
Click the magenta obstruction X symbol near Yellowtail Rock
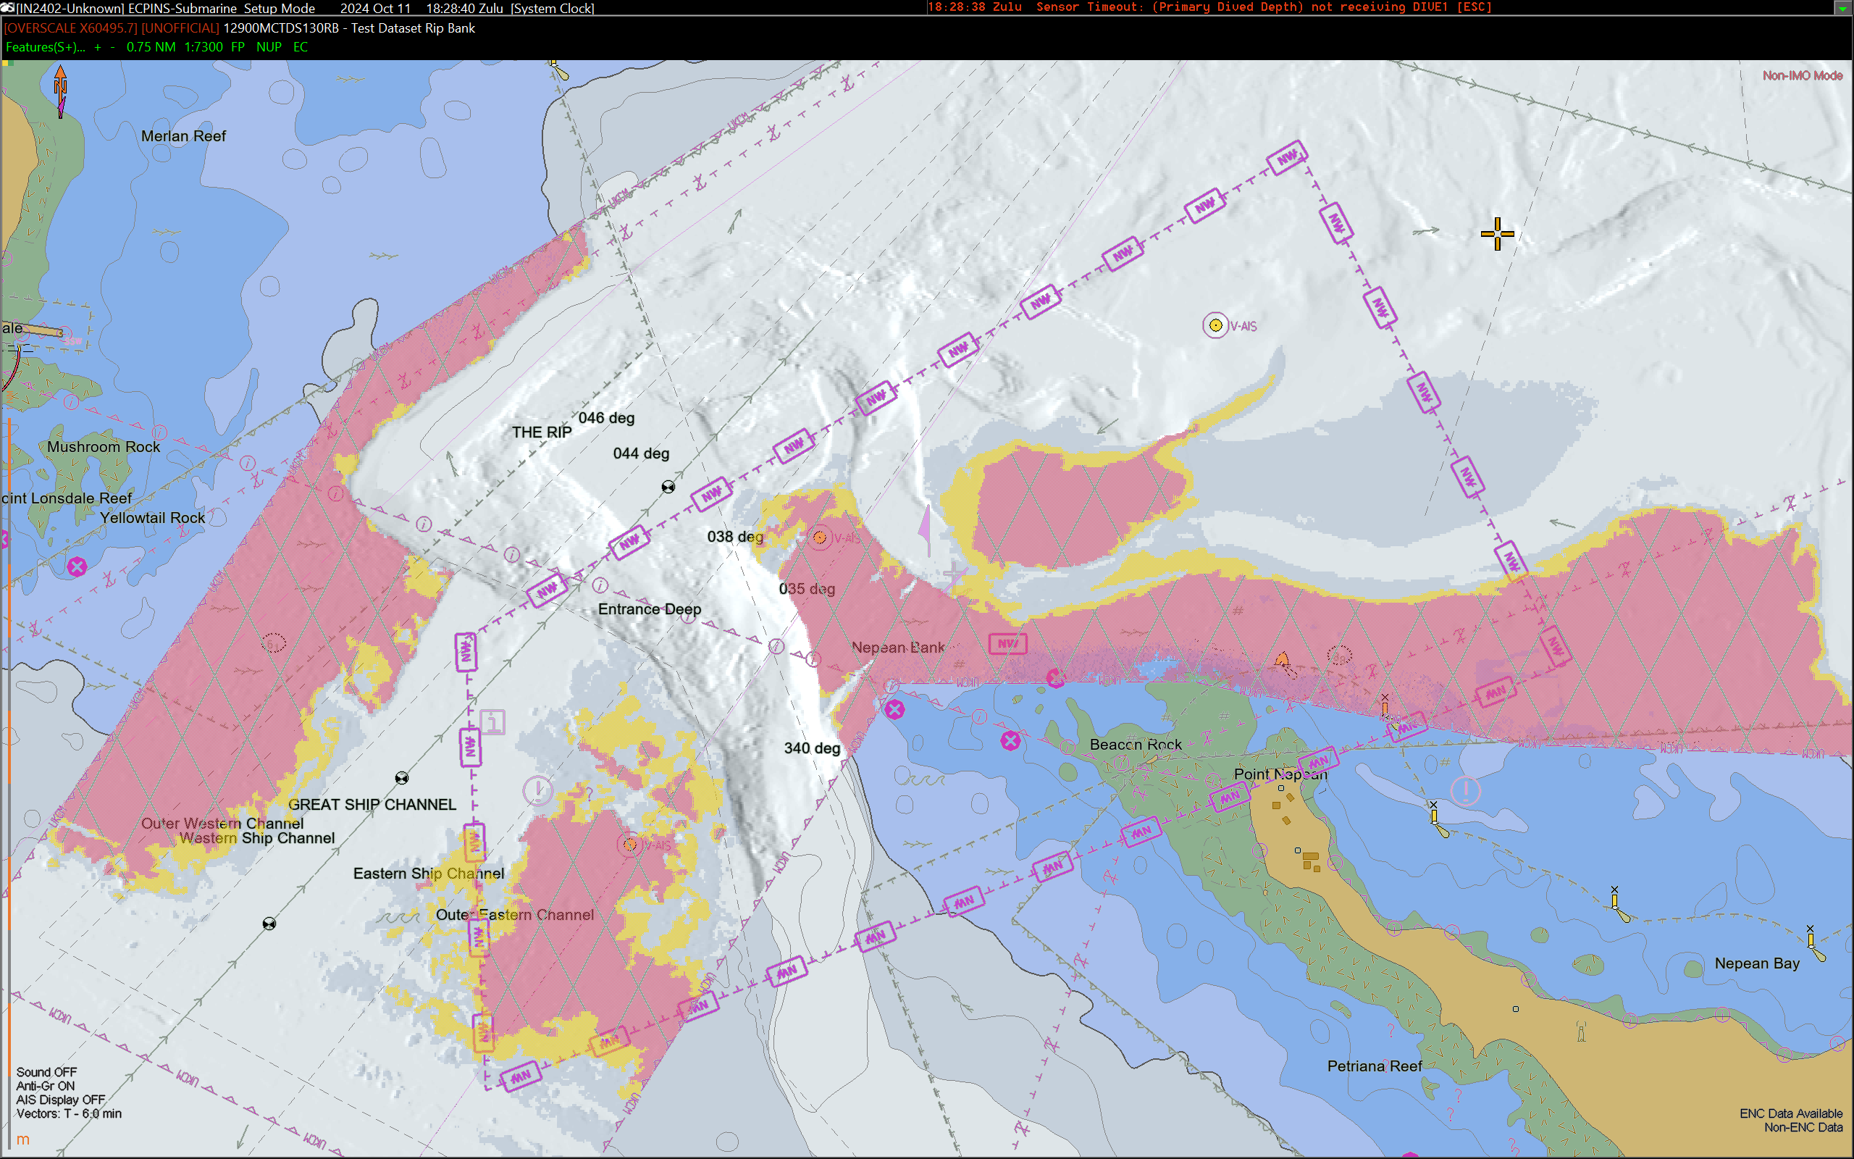click(77, 567)
